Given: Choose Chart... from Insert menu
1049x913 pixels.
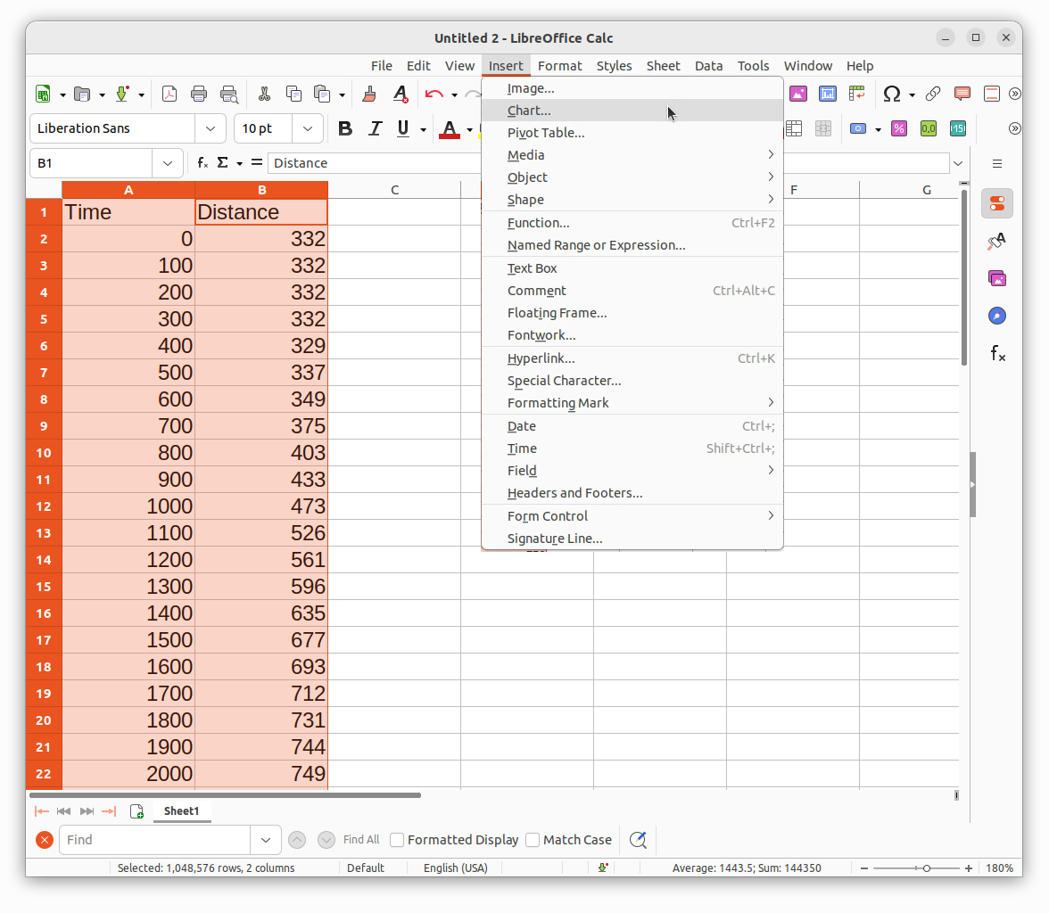Looking at the screenshot, I should click(x=632, y=111).
